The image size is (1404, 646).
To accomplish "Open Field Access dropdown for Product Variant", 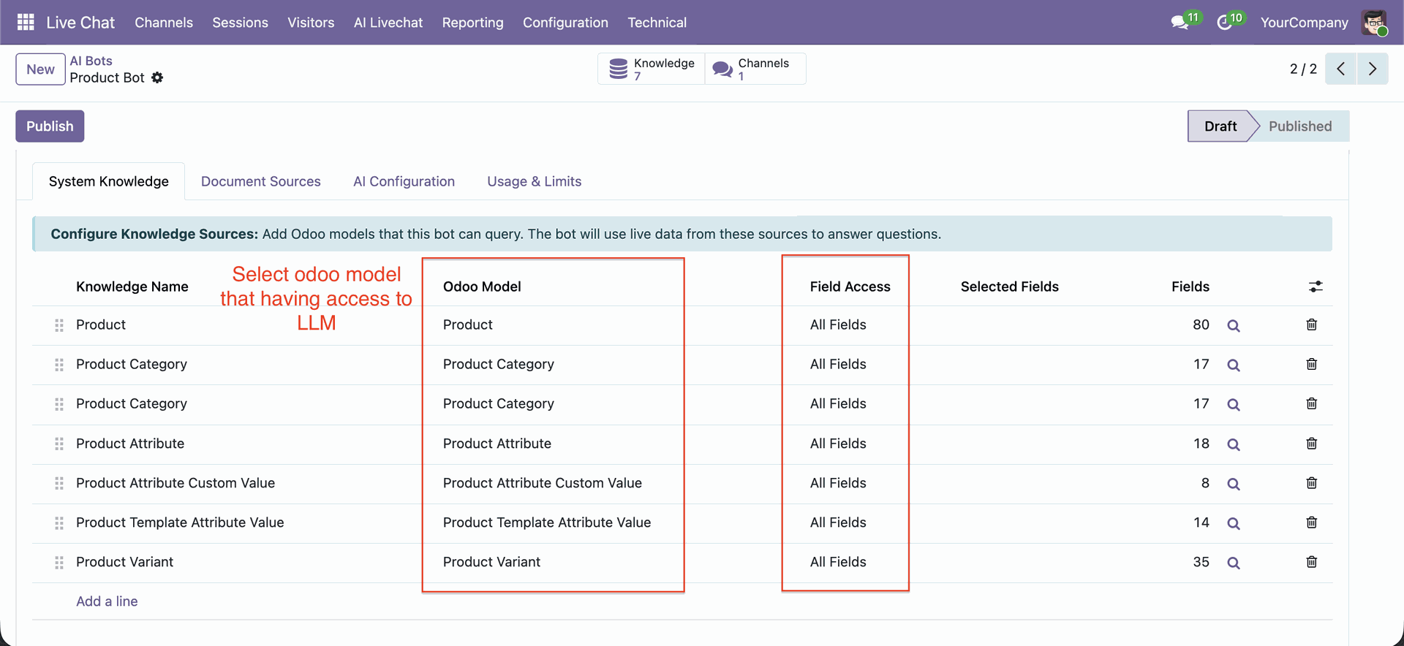I will pos(838,562).
